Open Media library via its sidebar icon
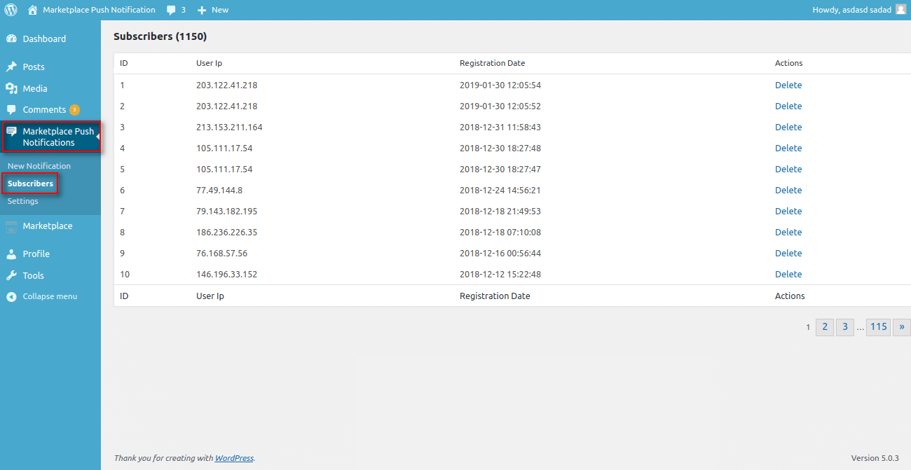The height and width of the screenshot is (470, 911). (13, 88)
